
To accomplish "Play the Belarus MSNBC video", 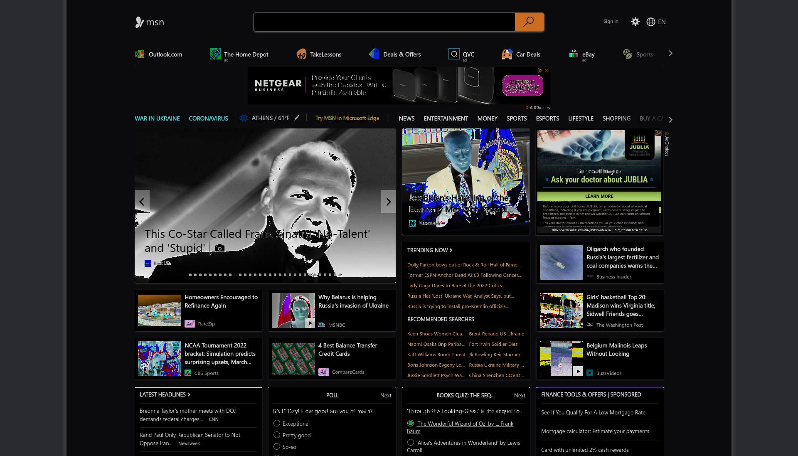I will coord(310,323).
